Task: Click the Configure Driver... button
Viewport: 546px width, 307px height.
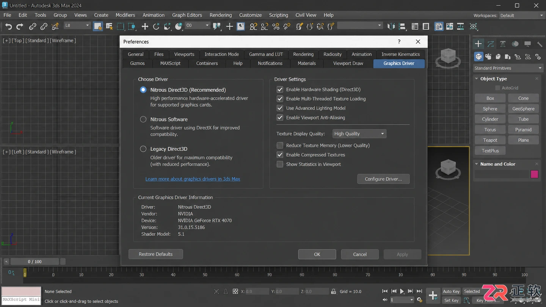Action: point(383,179)
